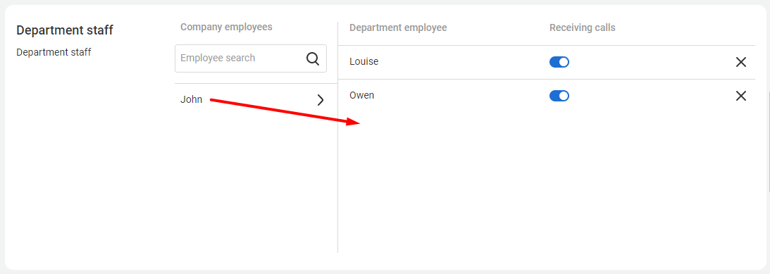
Task: Click the Department employee column header
Action: pos(398,27)
